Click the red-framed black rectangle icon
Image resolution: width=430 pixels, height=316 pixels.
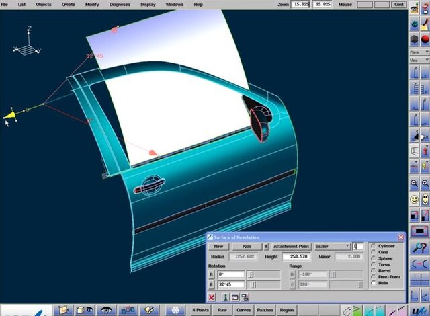[x=419, y=231]
